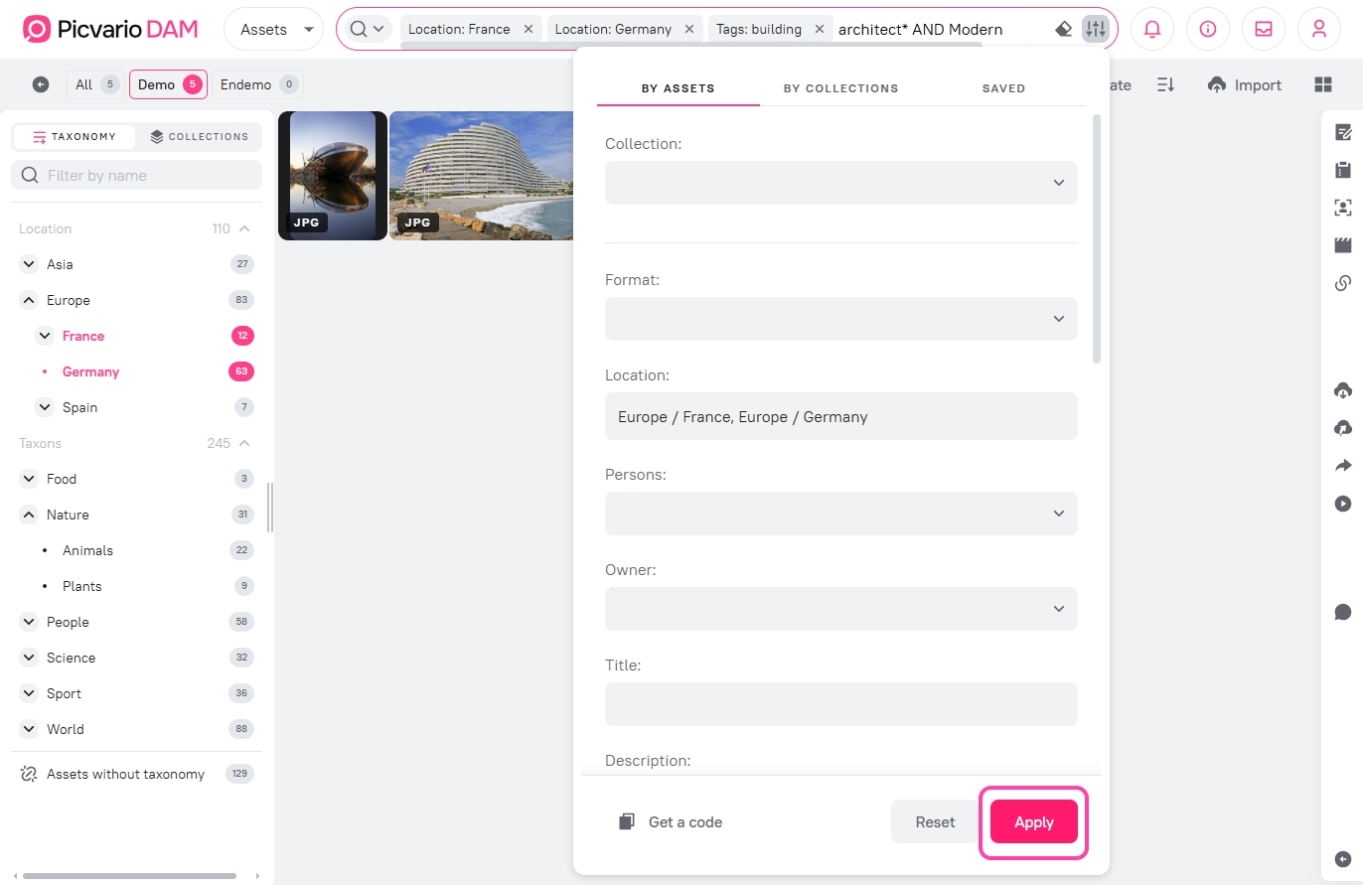Screen dimensions: 1363x885
Task: Switch to grid view layout icon
Action: pyautogui.click(x=1323, y=84)
